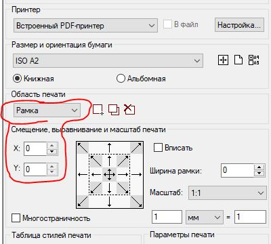Viewport: 271px width, 244px height.
Task: Click the fit-paper-to-extents crosshair icon
Action: point(223,60)
